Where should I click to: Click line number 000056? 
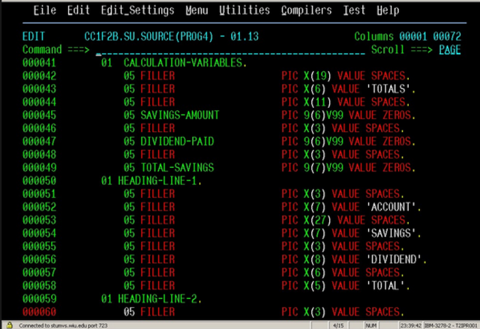39,260
